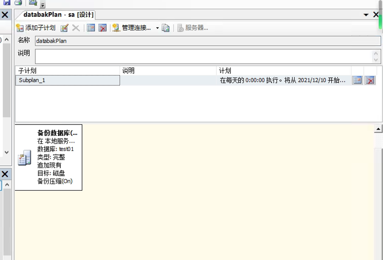
Task: Click the description box scroll up arrow
Action: click(376, 53)
